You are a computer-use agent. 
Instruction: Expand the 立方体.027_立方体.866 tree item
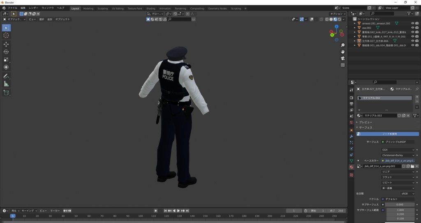pos(355,41)
